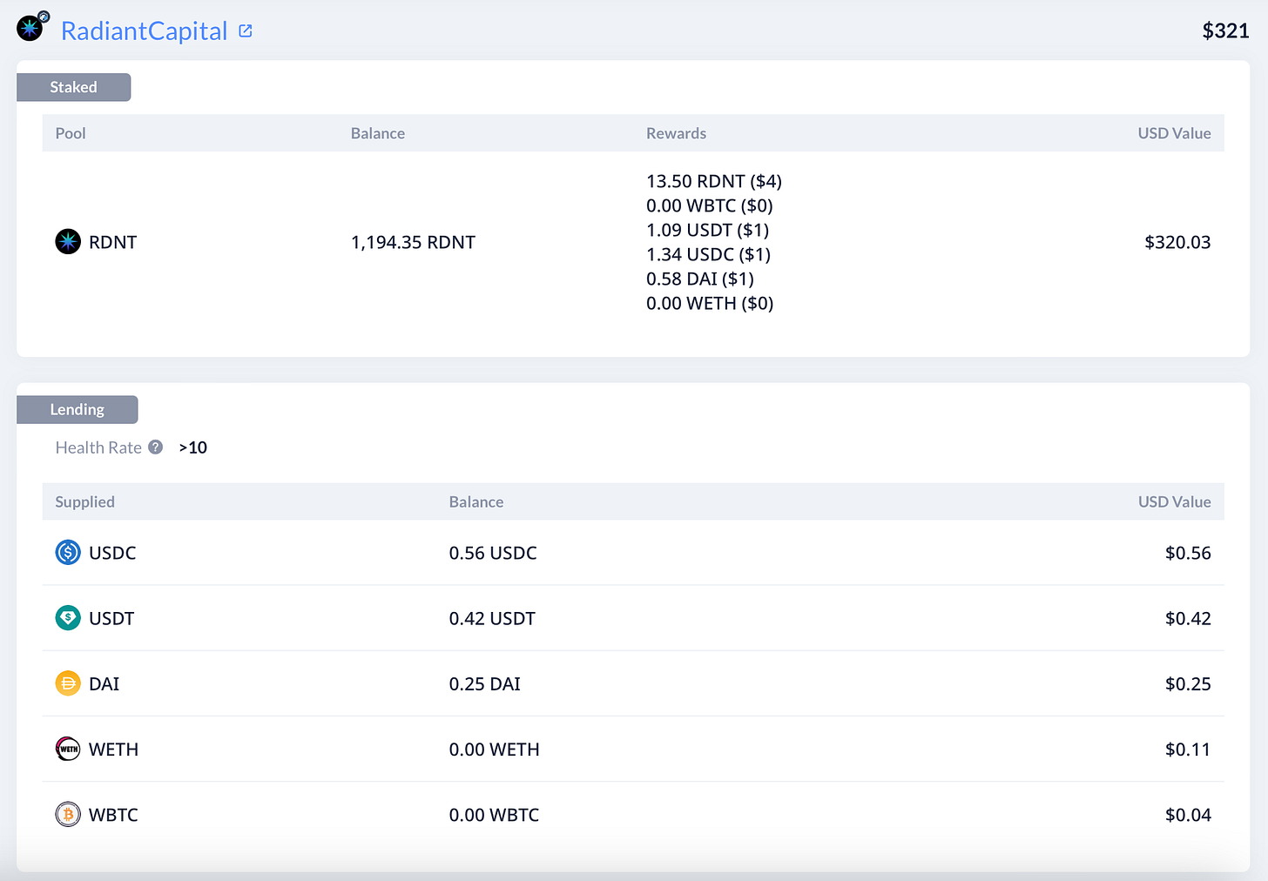Open the RadiantCapital title link
This screenshot has height=881, width=1268.
[x=144, y=31]
